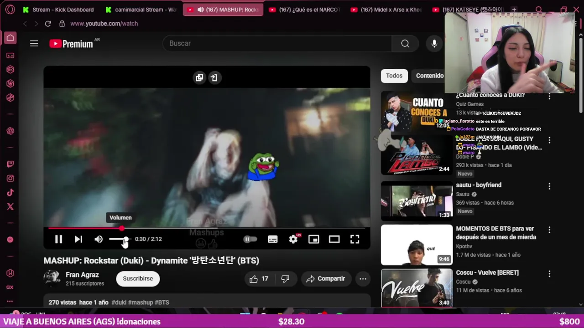Switch to the KATSEYE tab

coord(468,10)
